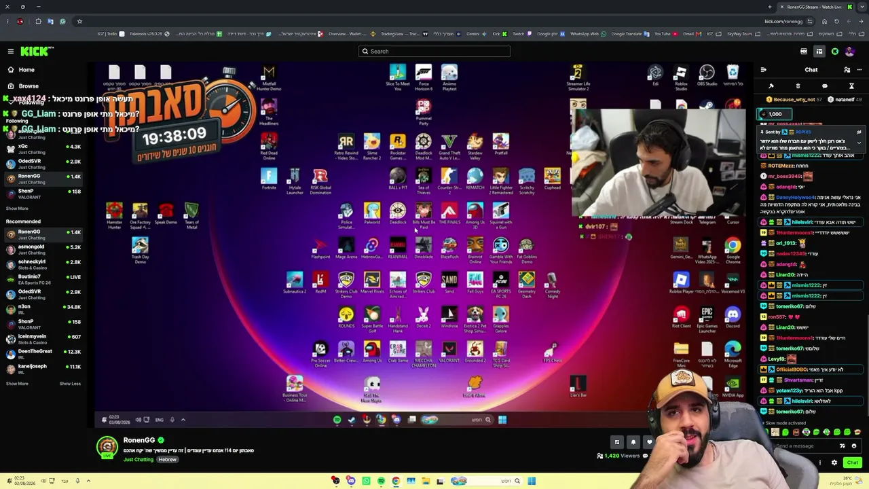Open the Windows Start button on taskbar

[x=532, y=482]
